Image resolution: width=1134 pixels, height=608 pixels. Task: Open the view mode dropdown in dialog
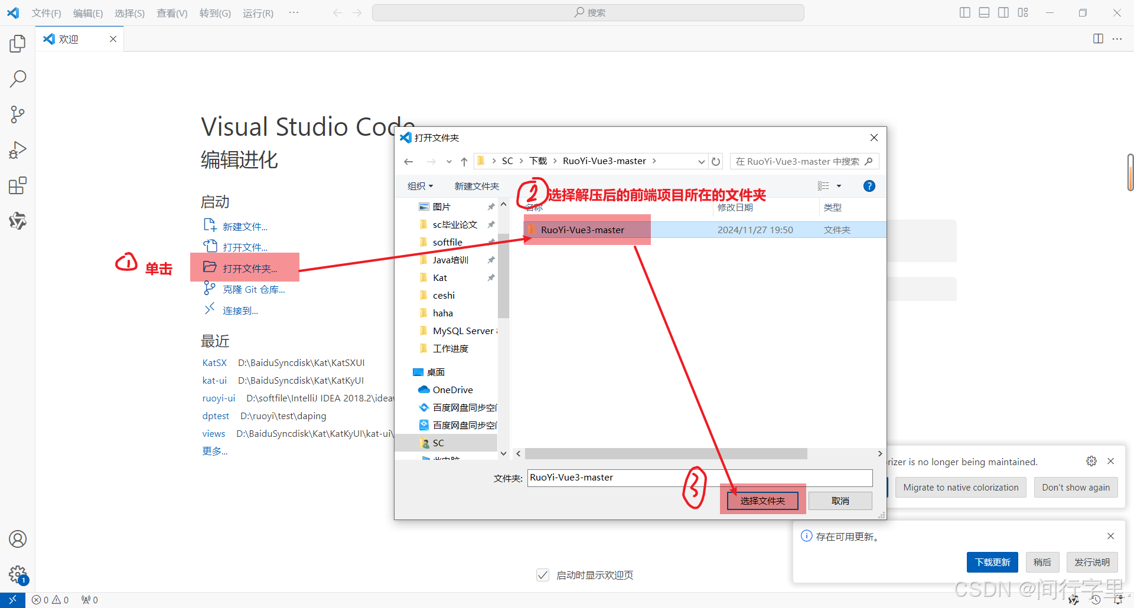pos(839,186)
